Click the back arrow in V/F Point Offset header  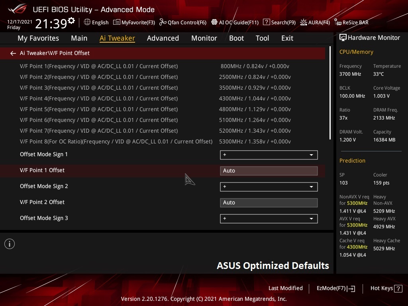pyautogui.click(x=13, y=53)
